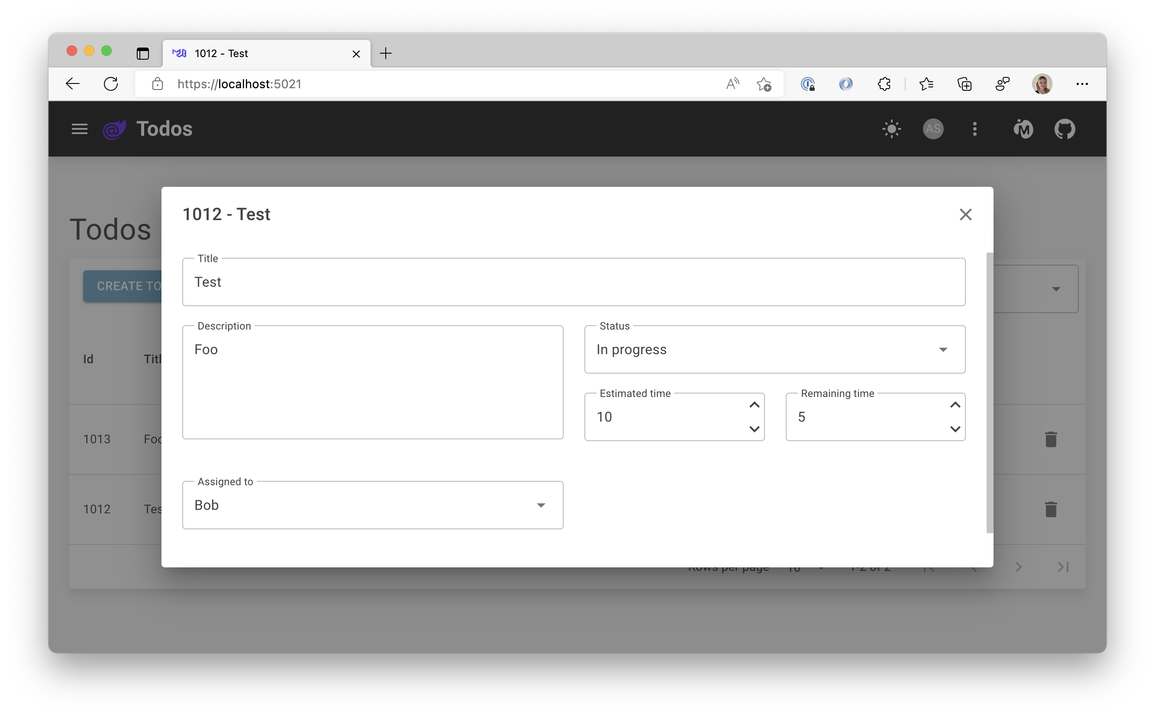The height and width of the screenshot is (717, 1155).
Task: Click the dialog's vertical scrollbar
Action: [x=989, y=393]
